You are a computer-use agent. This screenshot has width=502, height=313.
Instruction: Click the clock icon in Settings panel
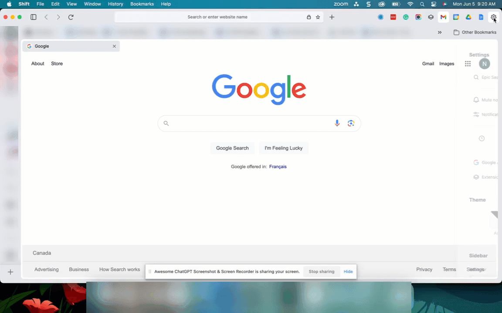[482, 138]
